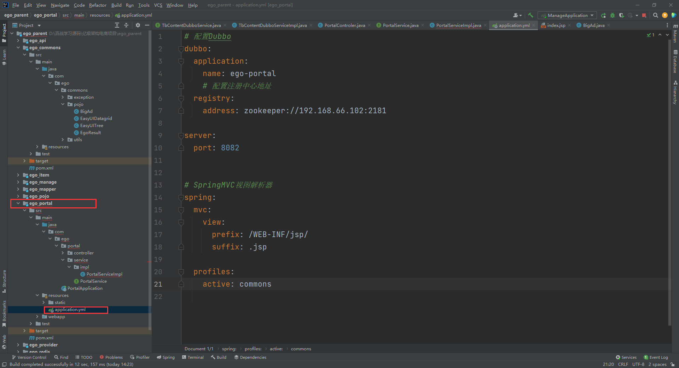Toggle the Spring tool window
Image resolution: width=679 pixels, height=368 pixels.
[166, 357]
